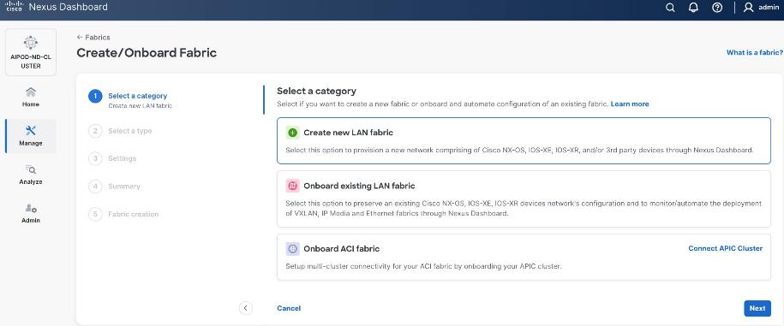Open the 'What is a fabric?' link
This screenshot has height=326, width=784.
point(755,52)
